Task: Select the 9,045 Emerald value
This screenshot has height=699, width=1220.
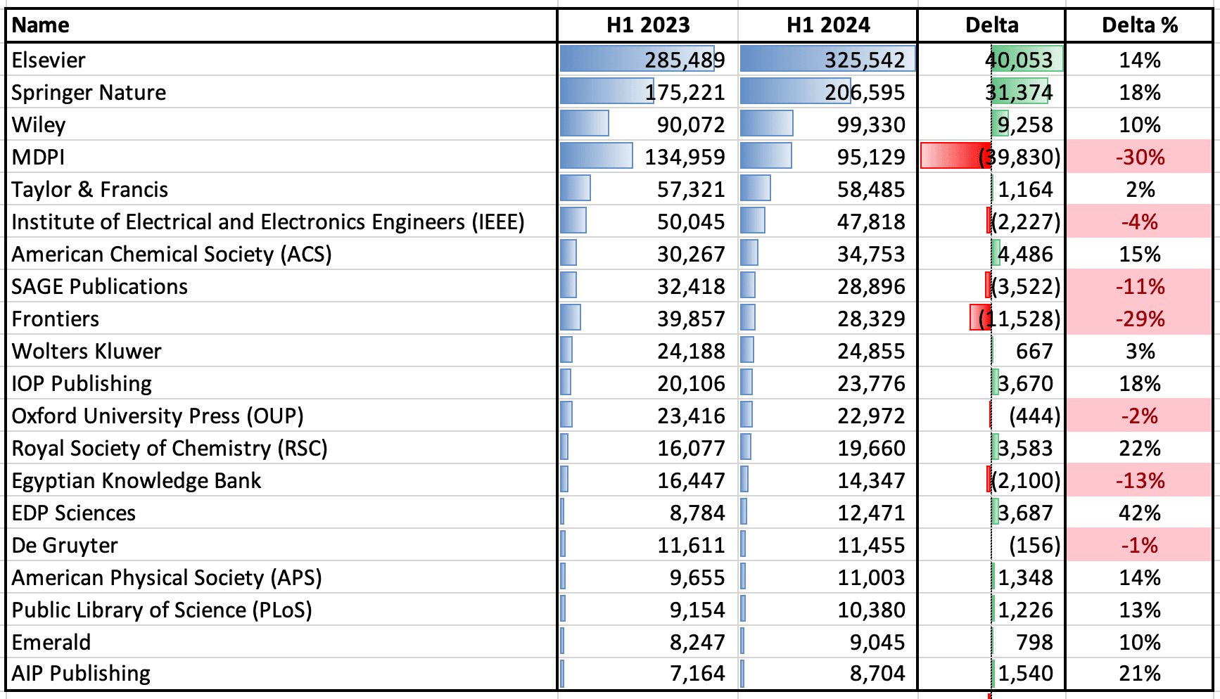Action: click(828, 642)
